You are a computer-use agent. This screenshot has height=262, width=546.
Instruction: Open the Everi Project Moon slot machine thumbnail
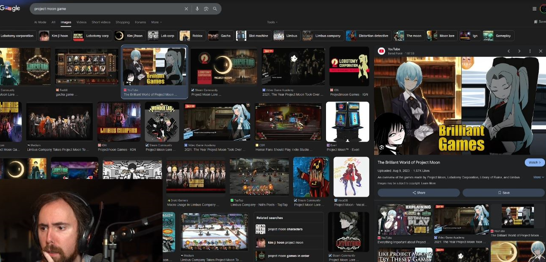348,122
